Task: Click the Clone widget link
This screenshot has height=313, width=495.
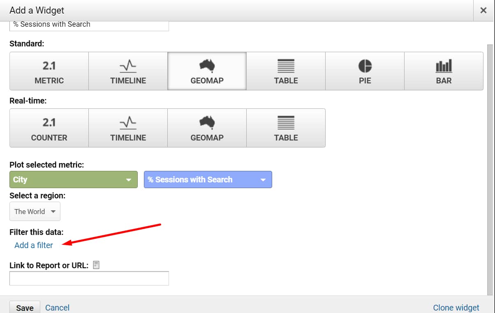Action: click(x=456, y=308)
